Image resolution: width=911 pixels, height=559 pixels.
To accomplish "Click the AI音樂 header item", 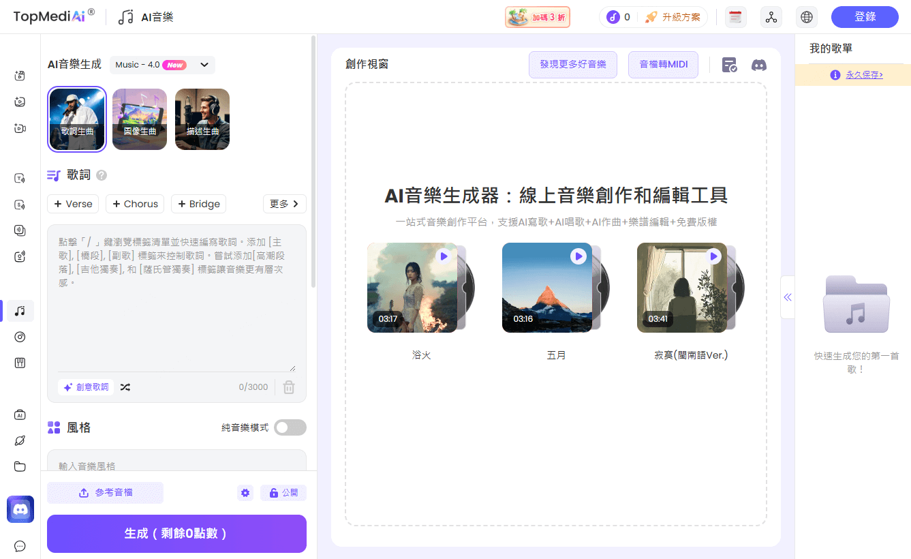I will [146, 17].
